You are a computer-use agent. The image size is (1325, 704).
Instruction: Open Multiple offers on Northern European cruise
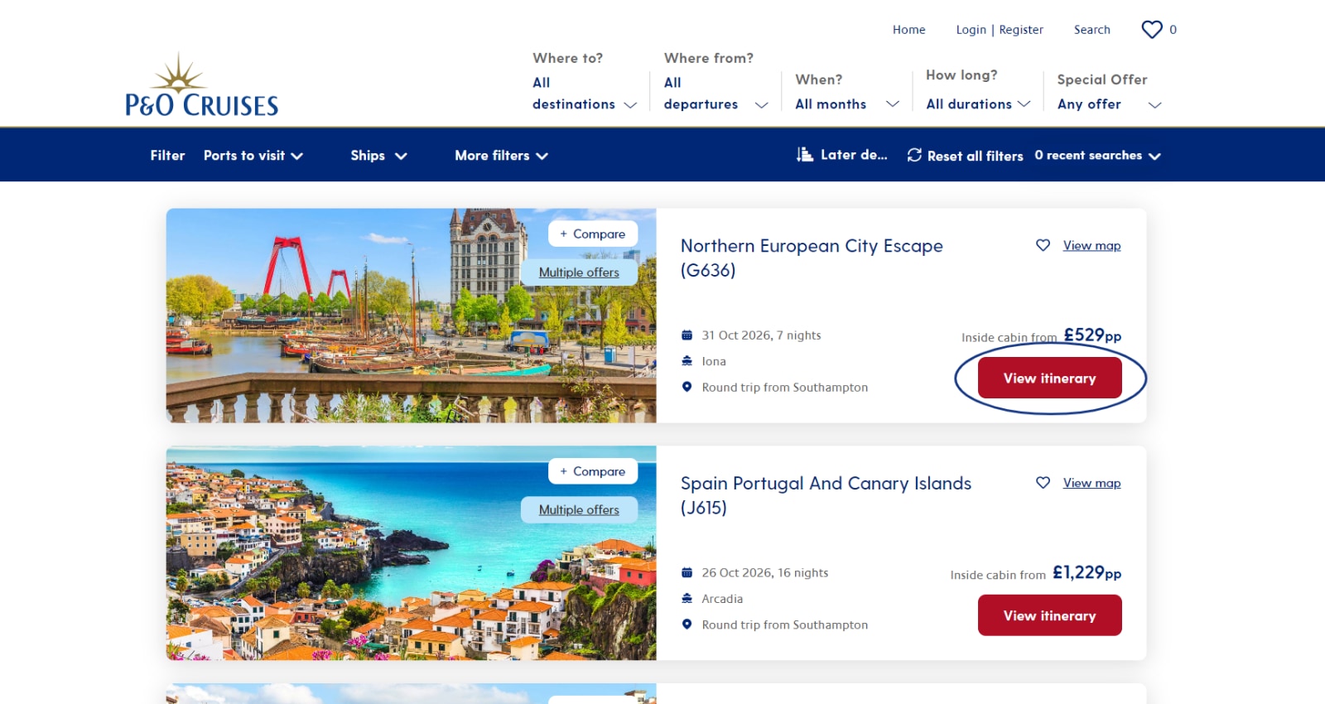tap(579, 272)
